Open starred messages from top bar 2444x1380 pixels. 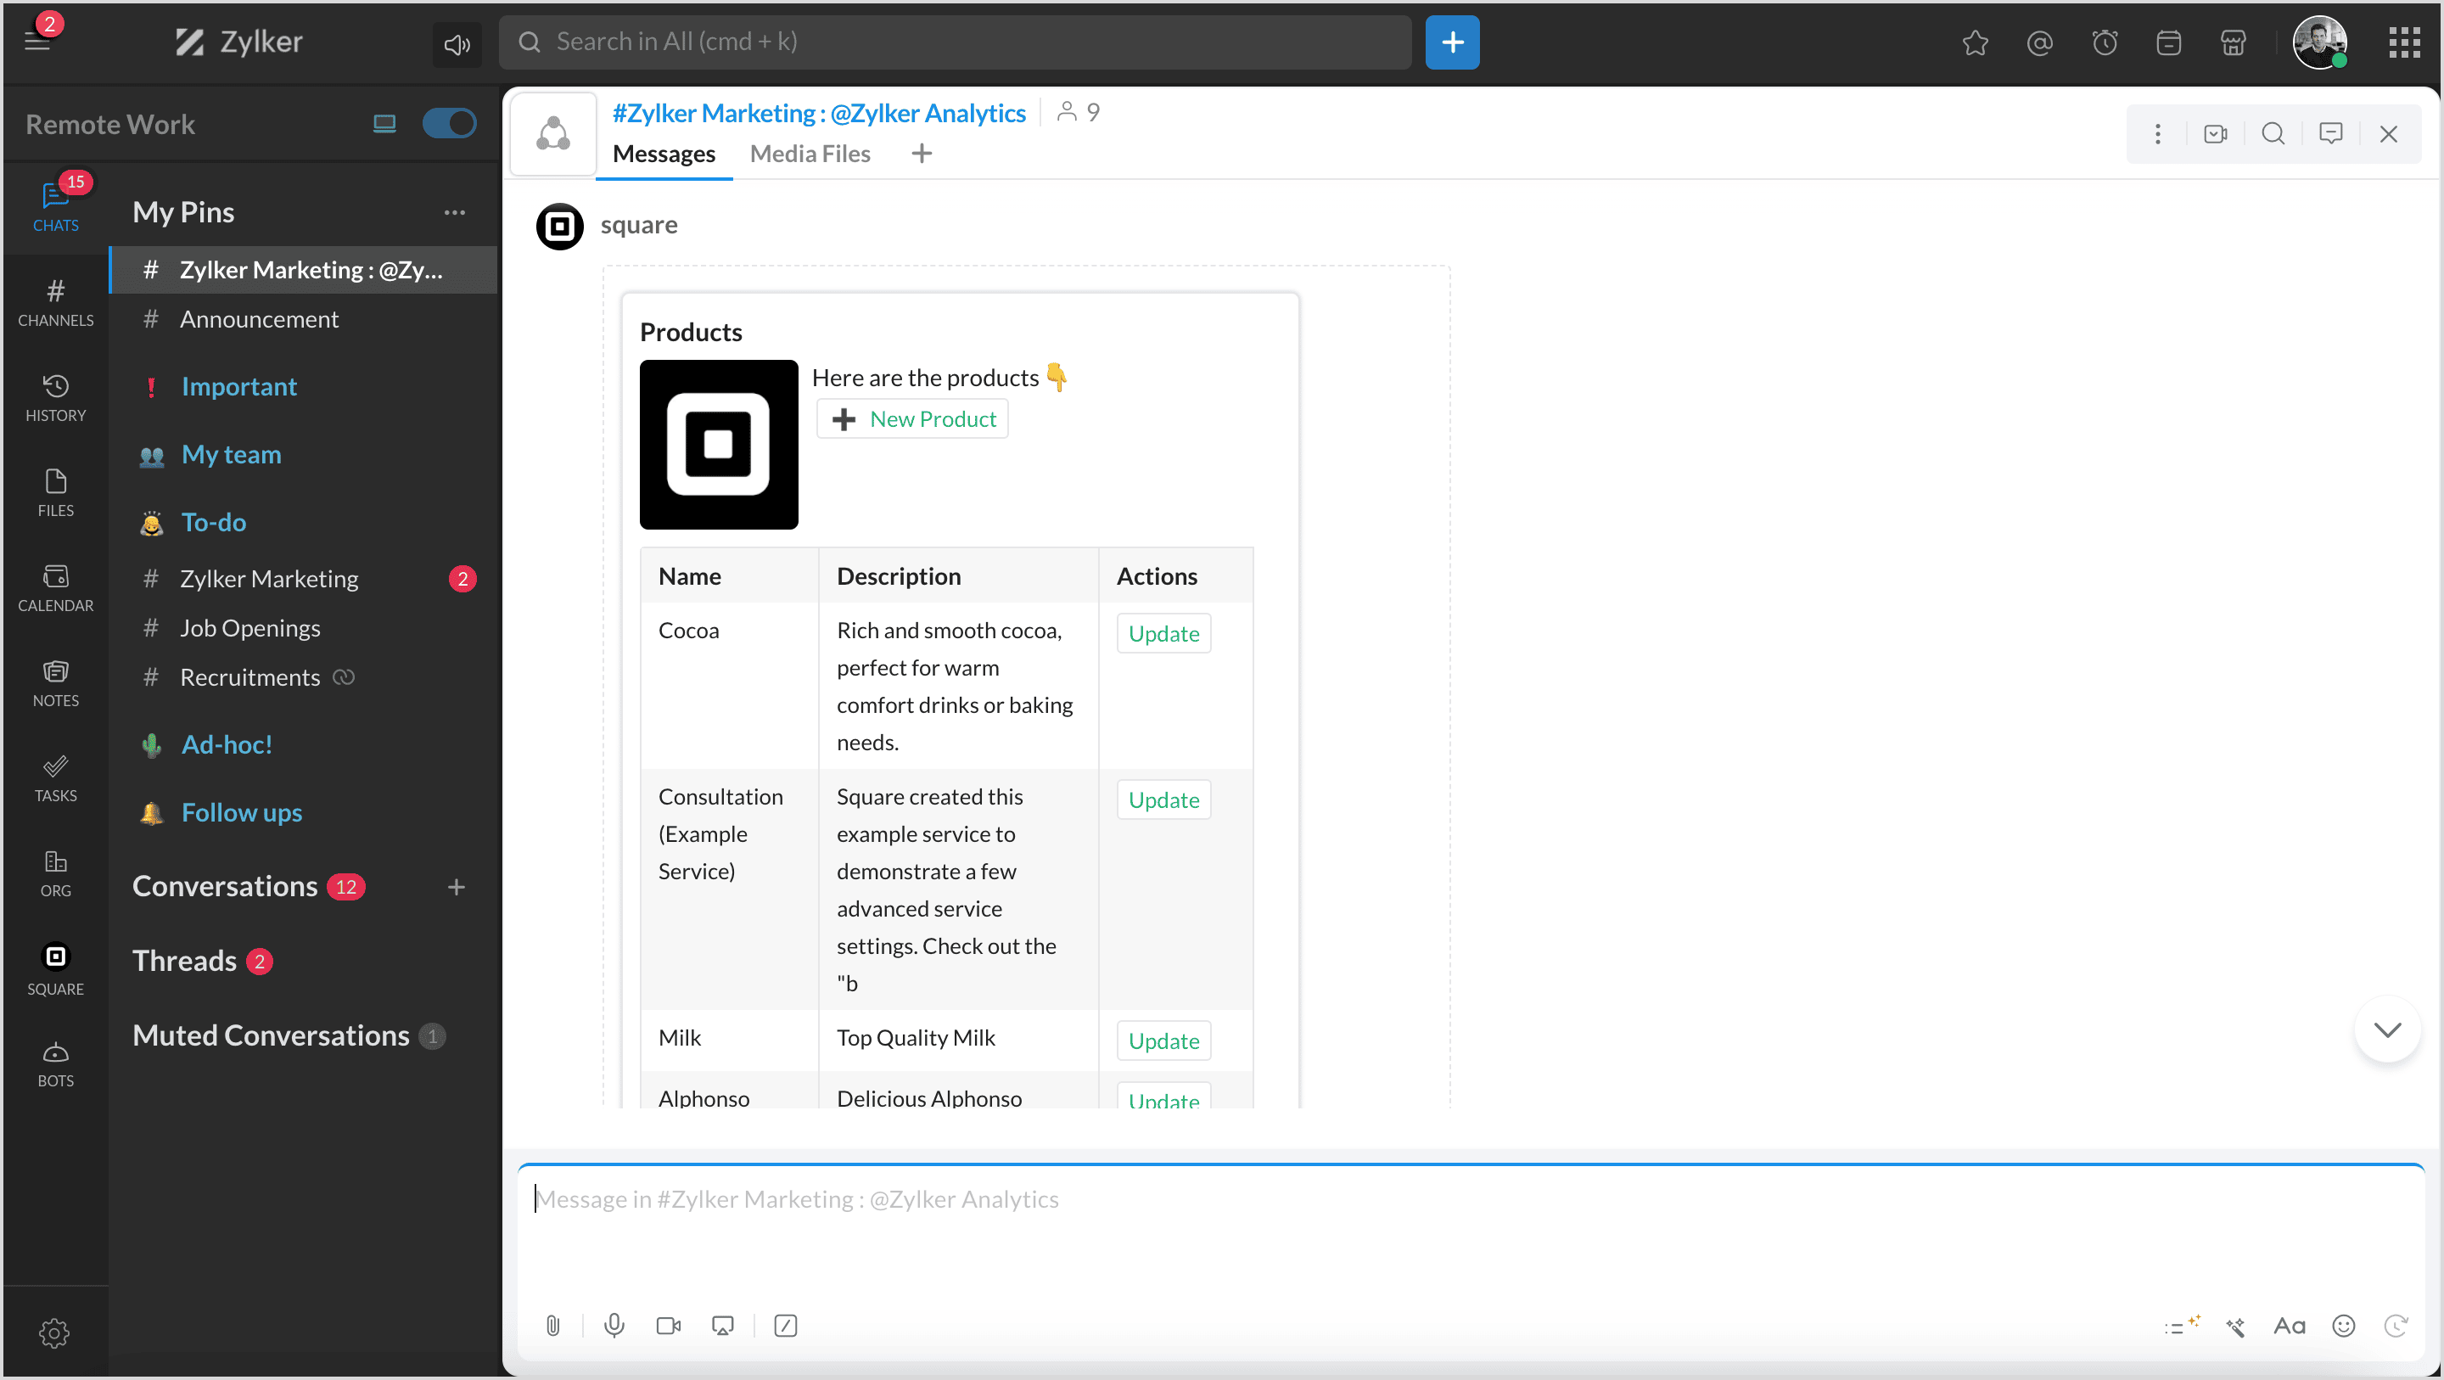click(x=1976, y=42)
